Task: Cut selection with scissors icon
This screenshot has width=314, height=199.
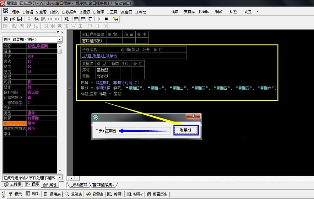Action: pyautogui.click(x=29, y=19)
